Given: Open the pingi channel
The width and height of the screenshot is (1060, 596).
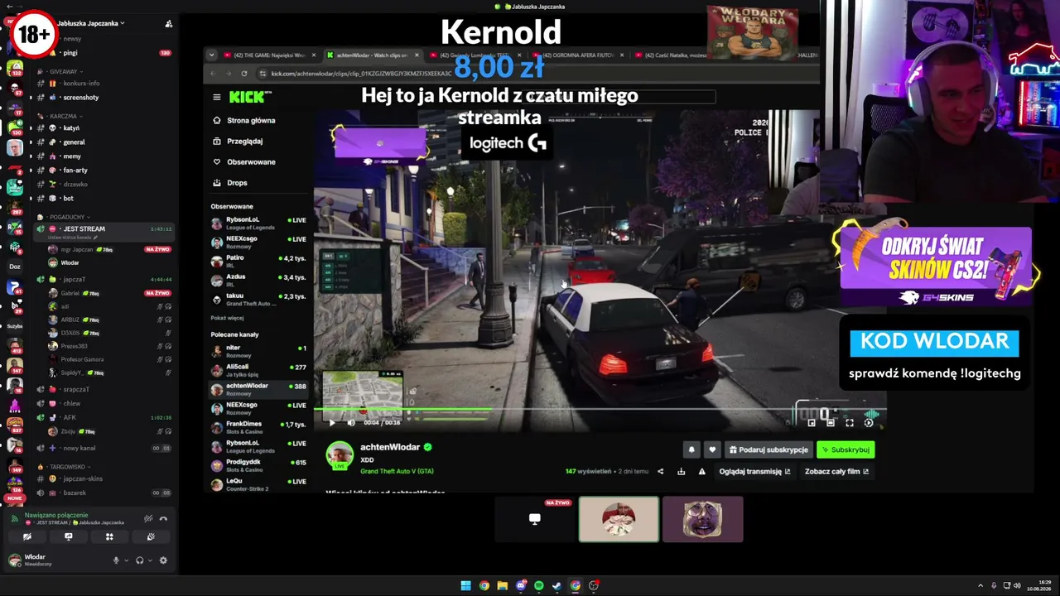Looking at the screenshot, I should tap(104, 53).
